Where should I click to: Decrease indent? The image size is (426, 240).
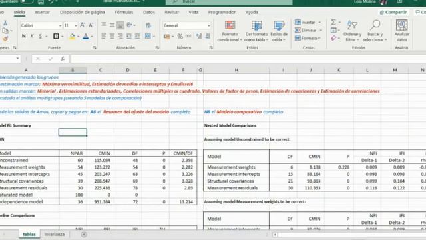tap(129, 36)
